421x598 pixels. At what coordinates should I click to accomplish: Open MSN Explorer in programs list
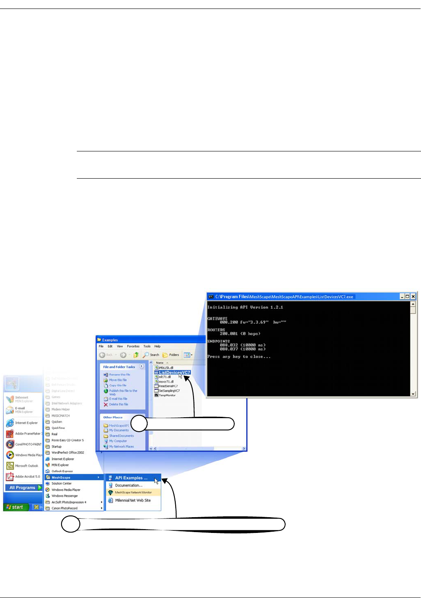tap(57, 465)
